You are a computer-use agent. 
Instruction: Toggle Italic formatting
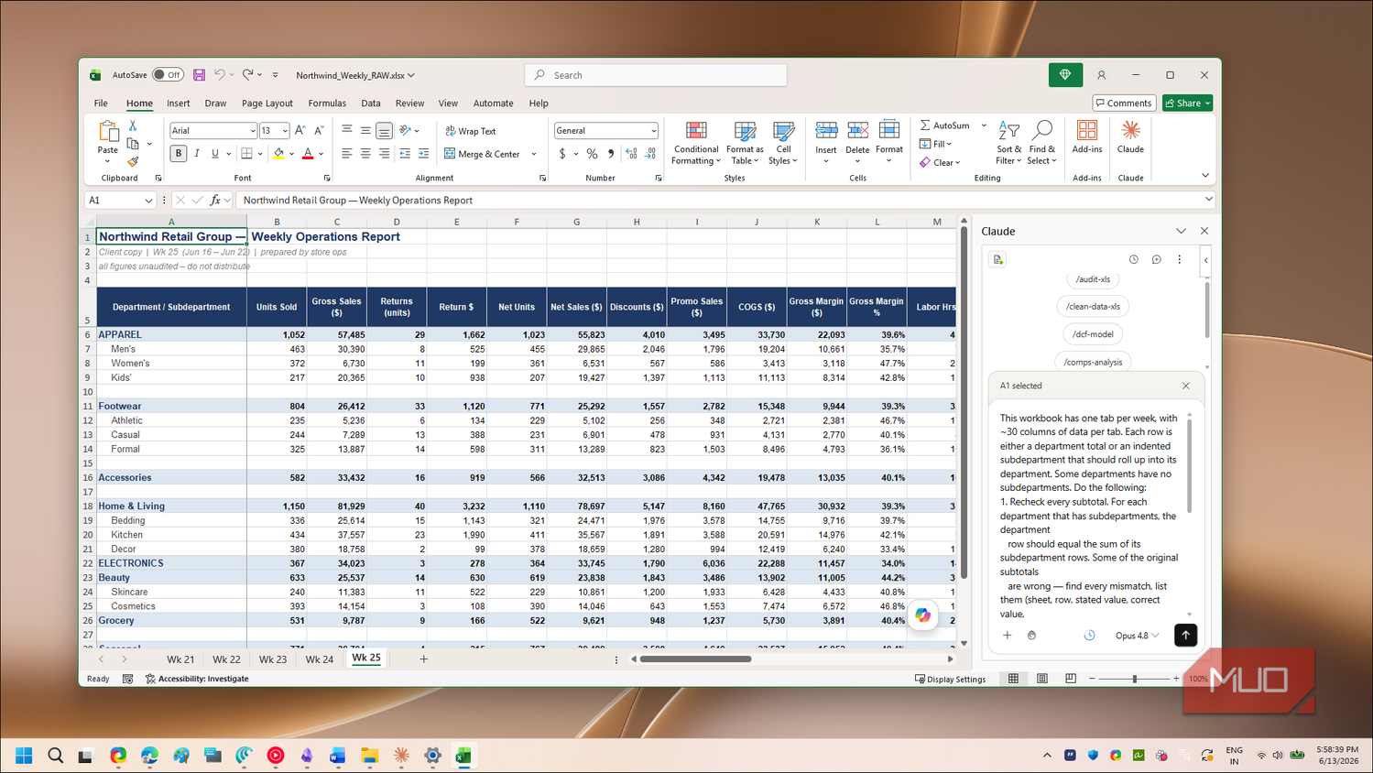tap(197, 154)
